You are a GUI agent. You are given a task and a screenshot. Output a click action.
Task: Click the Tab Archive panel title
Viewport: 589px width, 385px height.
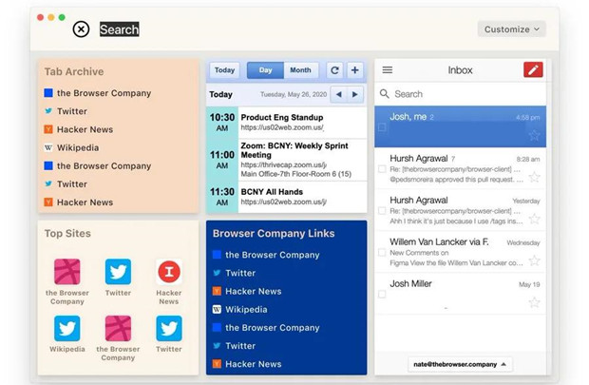pos(74,71)
